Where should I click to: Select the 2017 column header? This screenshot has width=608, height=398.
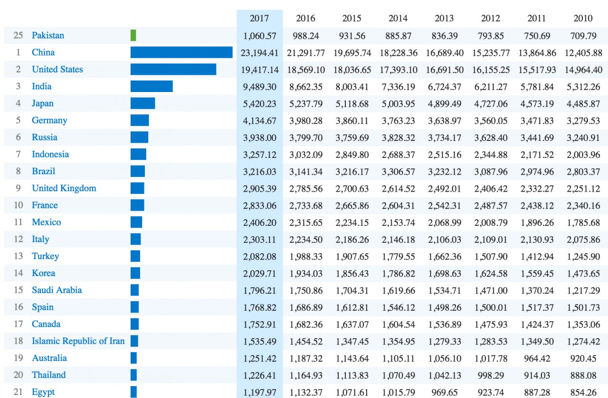pos(259,19)
